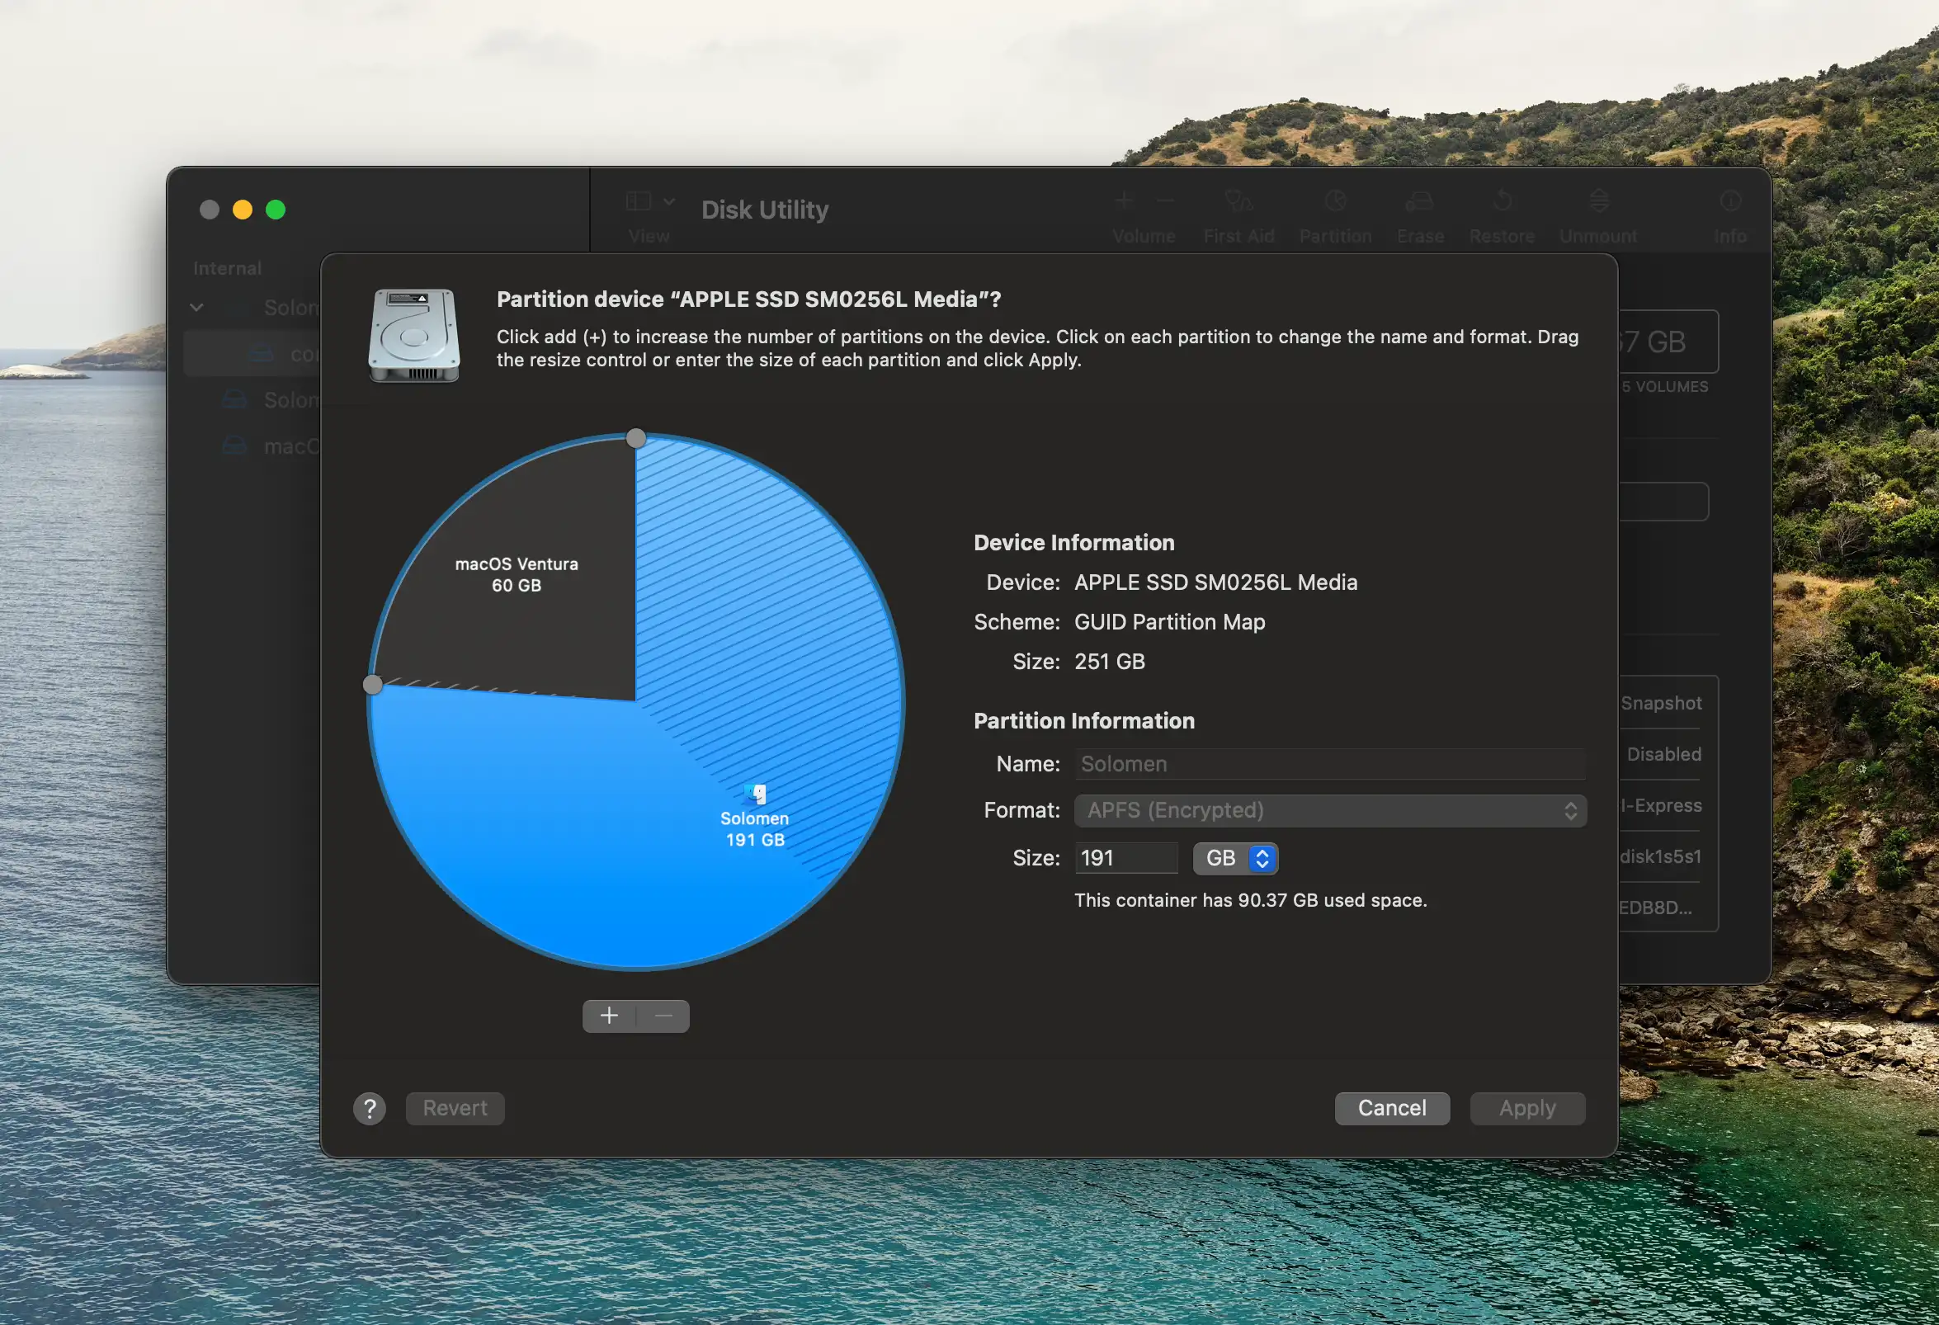This screenshot has height=1325, width=1939.
Task: Select the macOS volume in sidebar
Action: click(271, 446)
